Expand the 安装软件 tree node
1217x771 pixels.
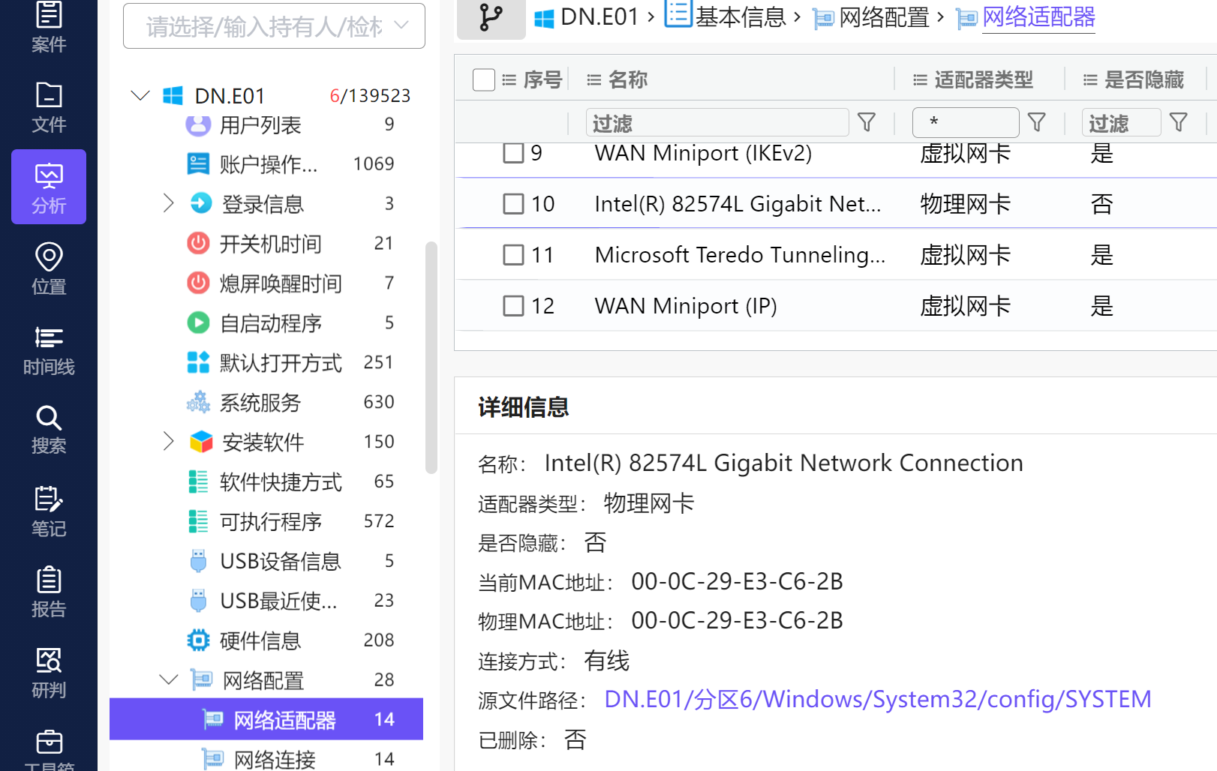[169, 442]
